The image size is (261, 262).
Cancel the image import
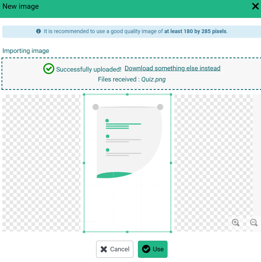pos(115,249)
